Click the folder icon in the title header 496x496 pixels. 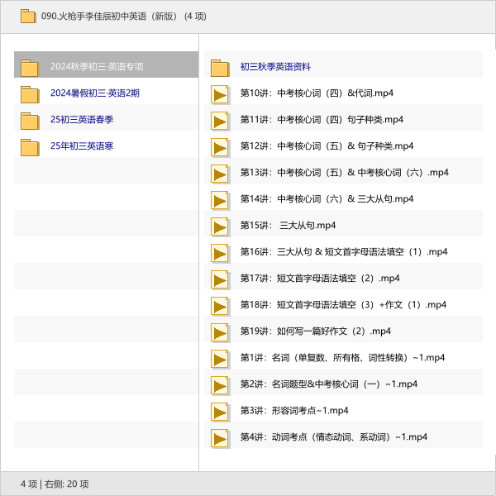(x=28, y=16)
